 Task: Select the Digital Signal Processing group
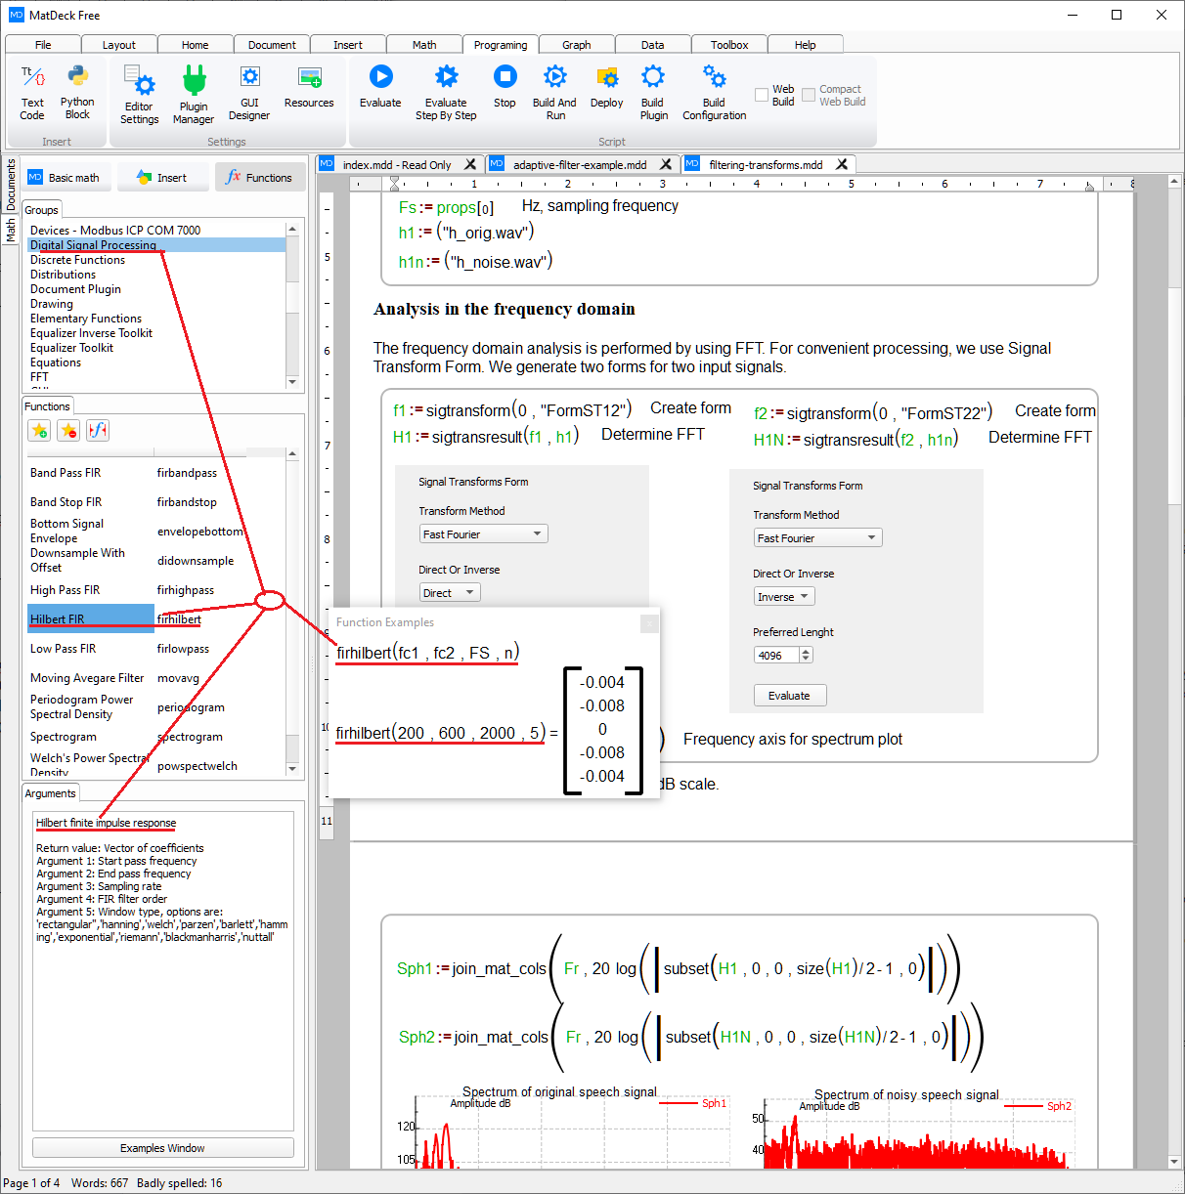coord(156,245)
